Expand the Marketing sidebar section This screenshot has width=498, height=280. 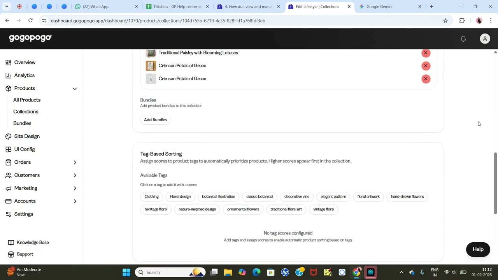point(75,188)
